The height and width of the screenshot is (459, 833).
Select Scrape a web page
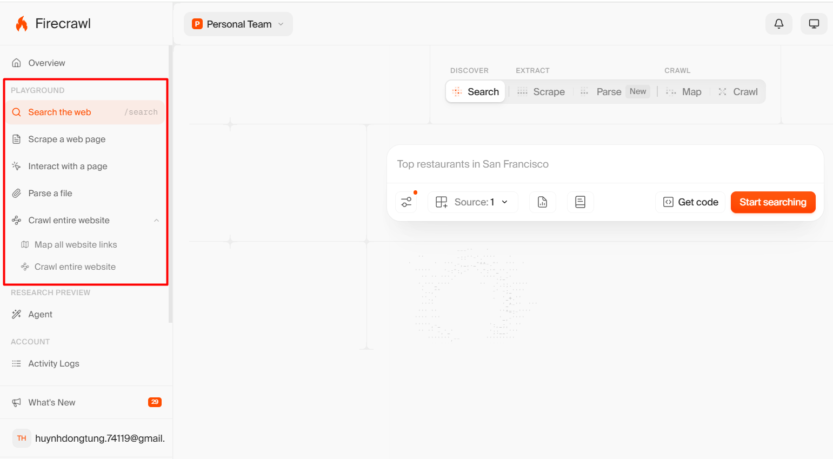point(86,139)
